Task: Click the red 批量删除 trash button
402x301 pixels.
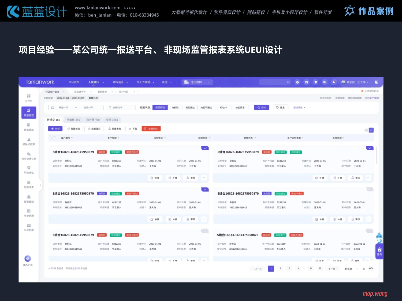Action: (x=151, y=129)
